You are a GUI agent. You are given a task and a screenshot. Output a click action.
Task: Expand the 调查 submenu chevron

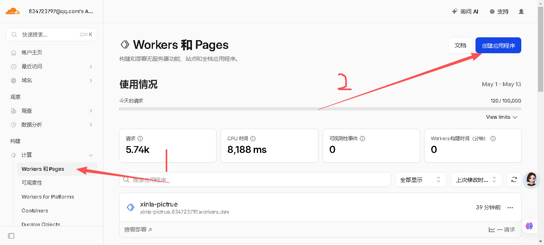tap(91, 111)
